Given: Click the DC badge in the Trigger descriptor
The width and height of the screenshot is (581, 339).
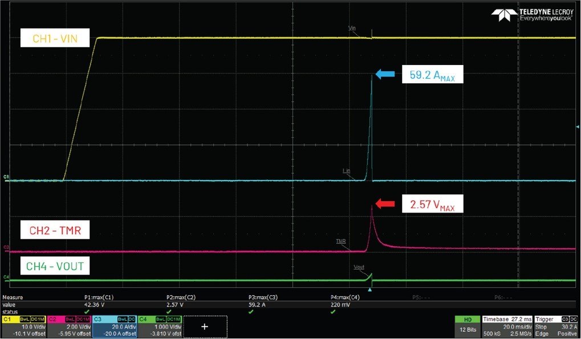Looking at the screenshot, I should point(573,318).
